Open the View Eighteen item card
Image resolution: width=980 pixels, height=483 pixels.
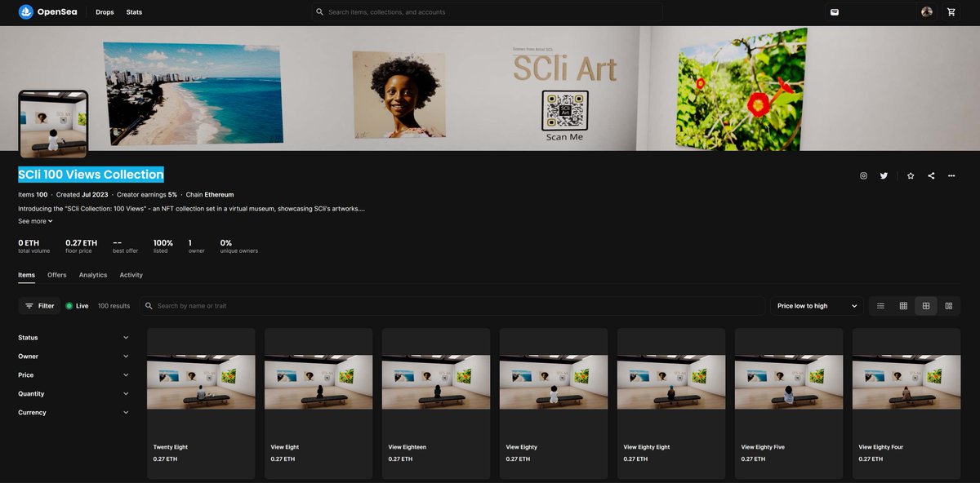pos(436,403)
